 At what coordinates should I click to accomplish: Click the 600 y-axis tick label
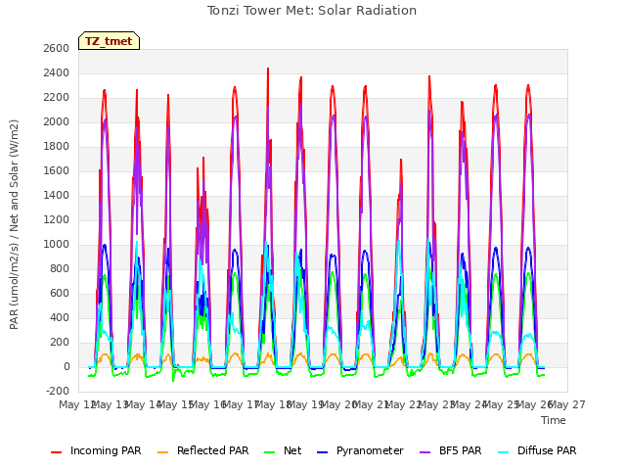tap(60, 294)
